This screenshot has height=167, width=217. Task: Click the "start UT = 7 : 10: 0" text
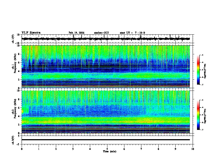(132, 33)
